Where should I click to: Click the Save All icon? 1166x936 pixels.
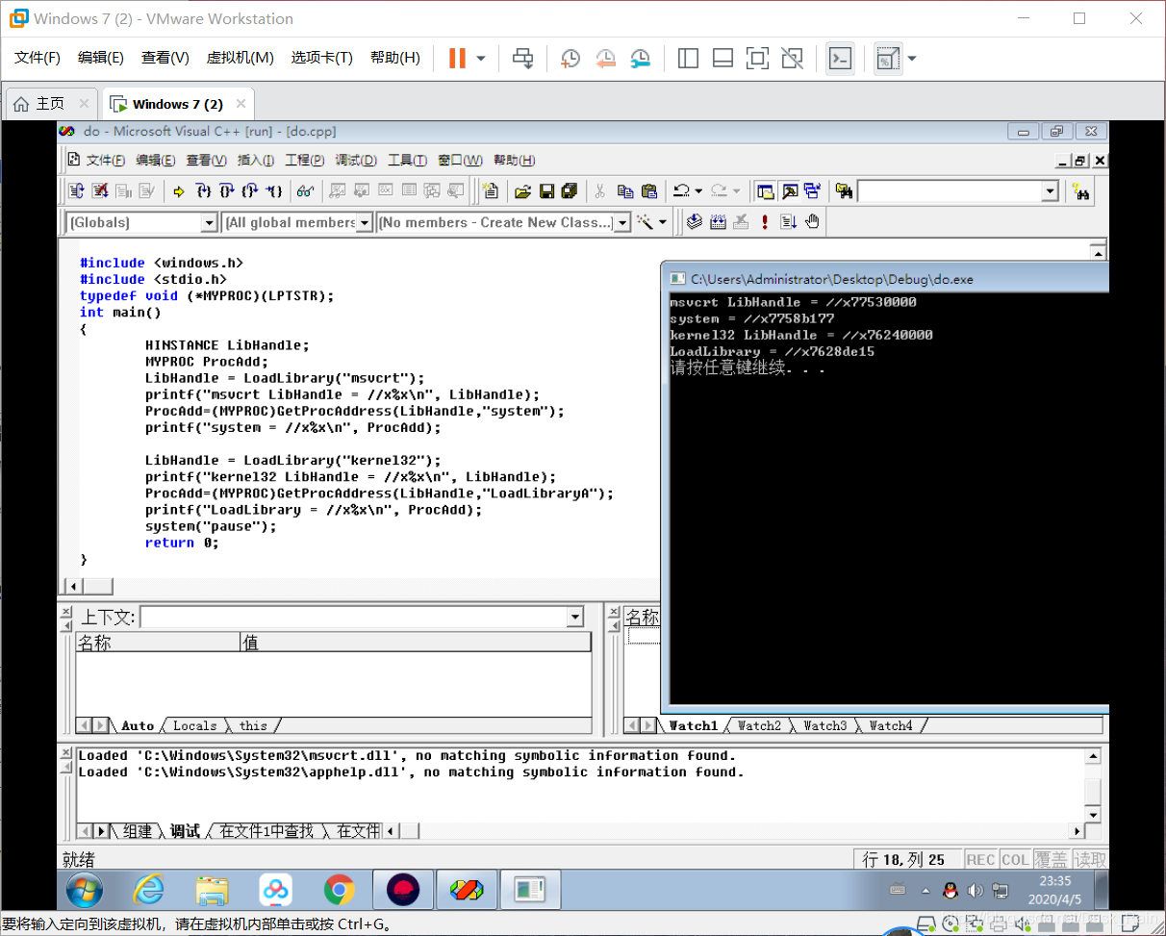point(570,191)
